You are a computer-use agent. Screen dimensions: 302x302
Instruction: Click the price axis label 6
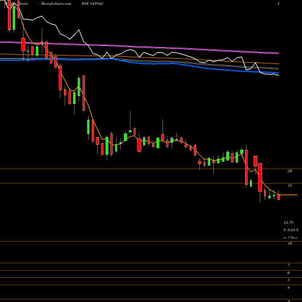[289, 273]
